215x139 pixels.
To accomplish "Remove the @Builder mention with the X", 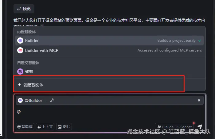I will click(199, 100).
